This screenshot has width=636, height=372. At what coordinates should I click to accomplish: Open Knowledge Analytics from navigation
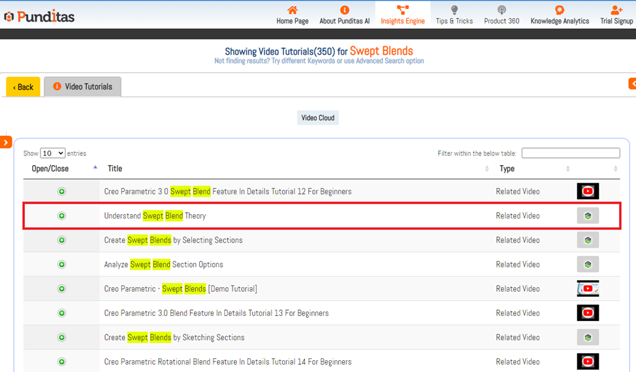pos(559,10)
